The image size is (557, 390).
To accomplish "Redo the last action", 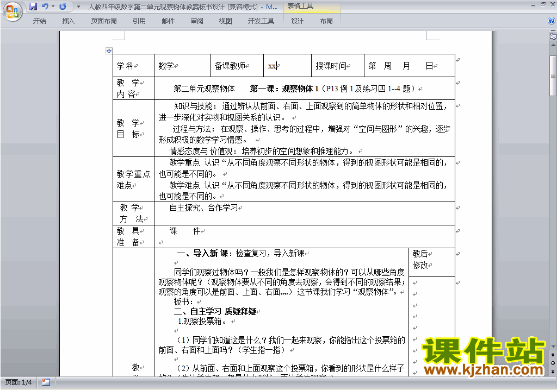I will tap(63, 7).
